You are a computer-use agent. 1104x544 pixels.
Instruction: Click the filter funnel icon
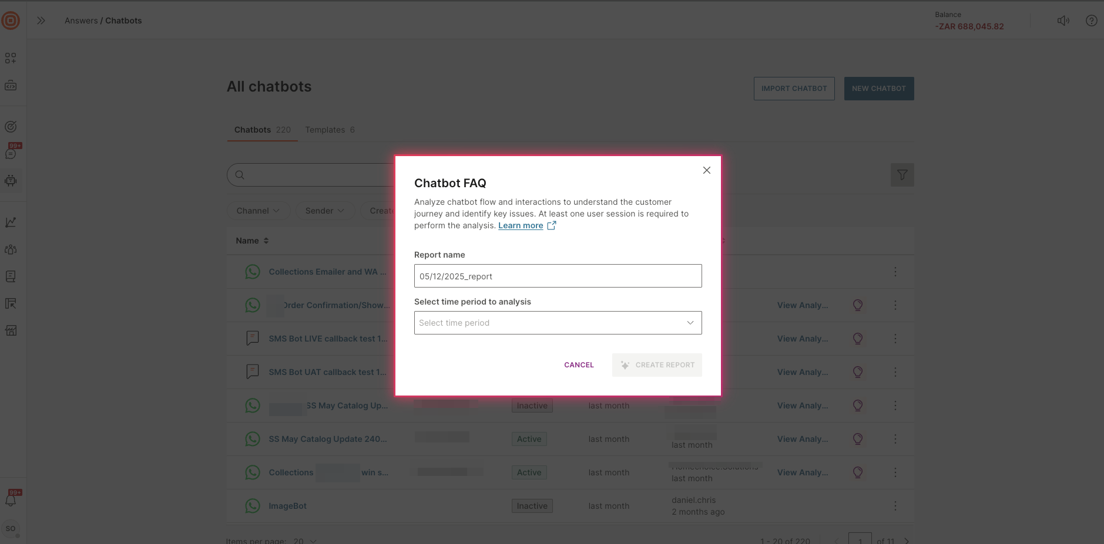click(x=902, y=175)
